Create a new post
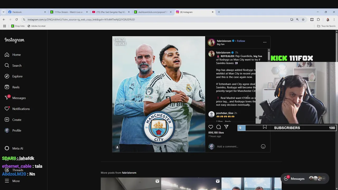The height and width of the screenshot is (190, 338). coord(13,120)
